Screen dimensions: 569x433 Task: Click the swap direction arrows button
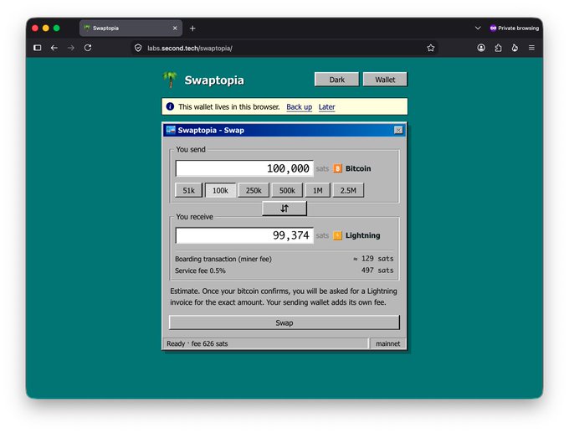(284, 209)
